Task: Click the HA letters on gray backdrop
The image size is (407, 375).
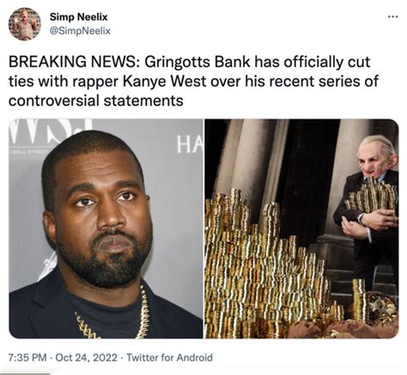Action: (x=189, y=144)
